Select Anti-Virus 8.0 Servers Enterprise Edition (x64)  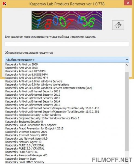(65, 88)
